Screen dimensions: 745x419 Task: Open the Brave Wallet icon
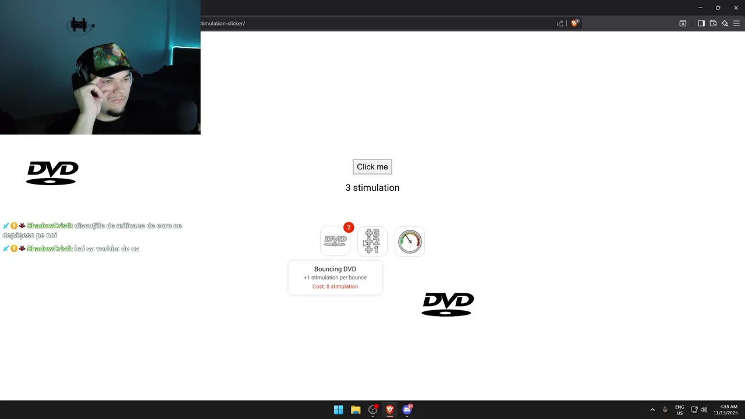(713, 23)
